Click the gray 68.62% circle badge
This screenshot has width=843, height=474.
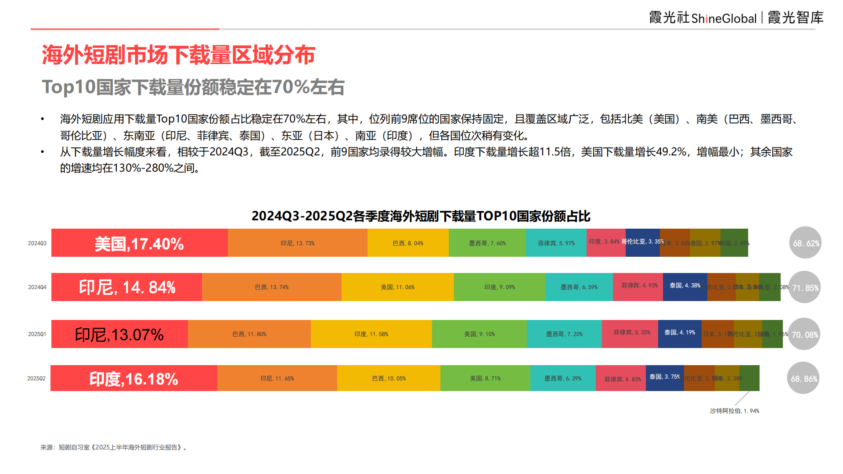coord(805,243)
